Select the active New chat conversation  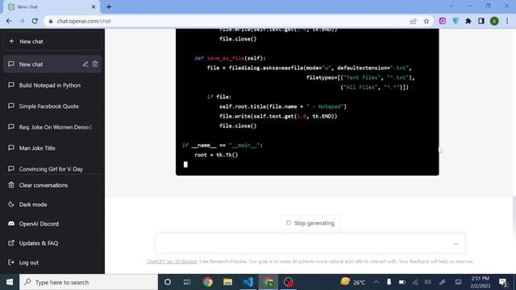coord(52,64)
